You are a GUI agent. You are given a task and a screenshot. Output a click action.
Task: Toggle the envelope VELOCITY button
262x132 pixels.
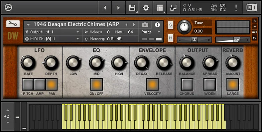pyautogui.click(x=152, y=85)
